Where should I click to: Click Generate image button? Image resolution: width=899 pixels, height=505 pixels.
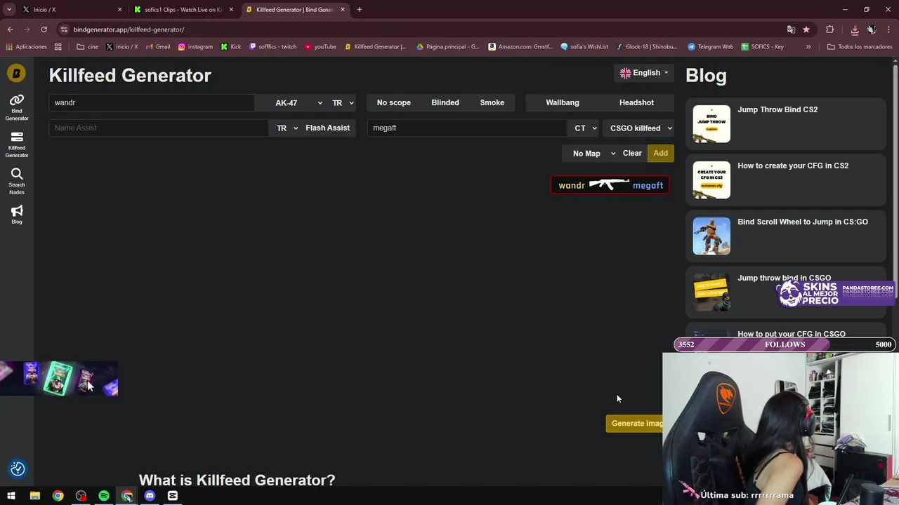coord(634,424)
